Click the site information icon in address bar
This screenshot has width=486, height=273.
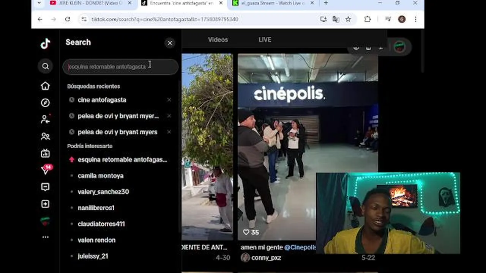pos(84,19)
